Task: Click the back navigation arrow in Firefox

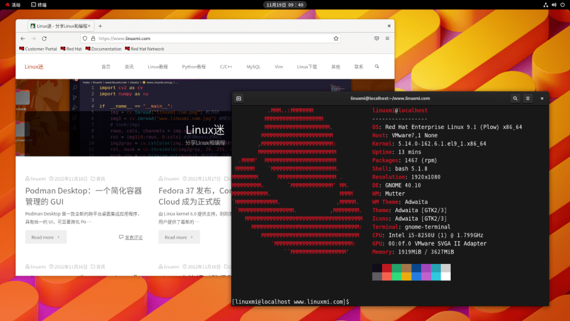Action: click(x=22, y=39)
